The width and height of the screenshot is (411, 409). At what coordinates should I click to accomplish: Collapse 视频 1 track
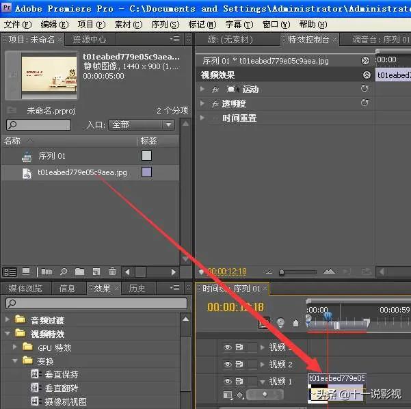point(263,382)
